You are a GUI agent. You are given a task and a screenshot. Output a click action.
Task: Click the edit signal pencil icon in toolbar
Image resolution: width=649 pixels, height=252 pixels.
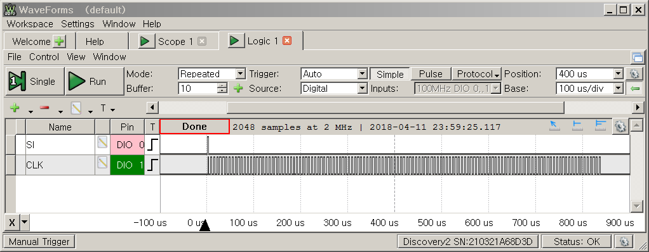(x=76, y=108)
